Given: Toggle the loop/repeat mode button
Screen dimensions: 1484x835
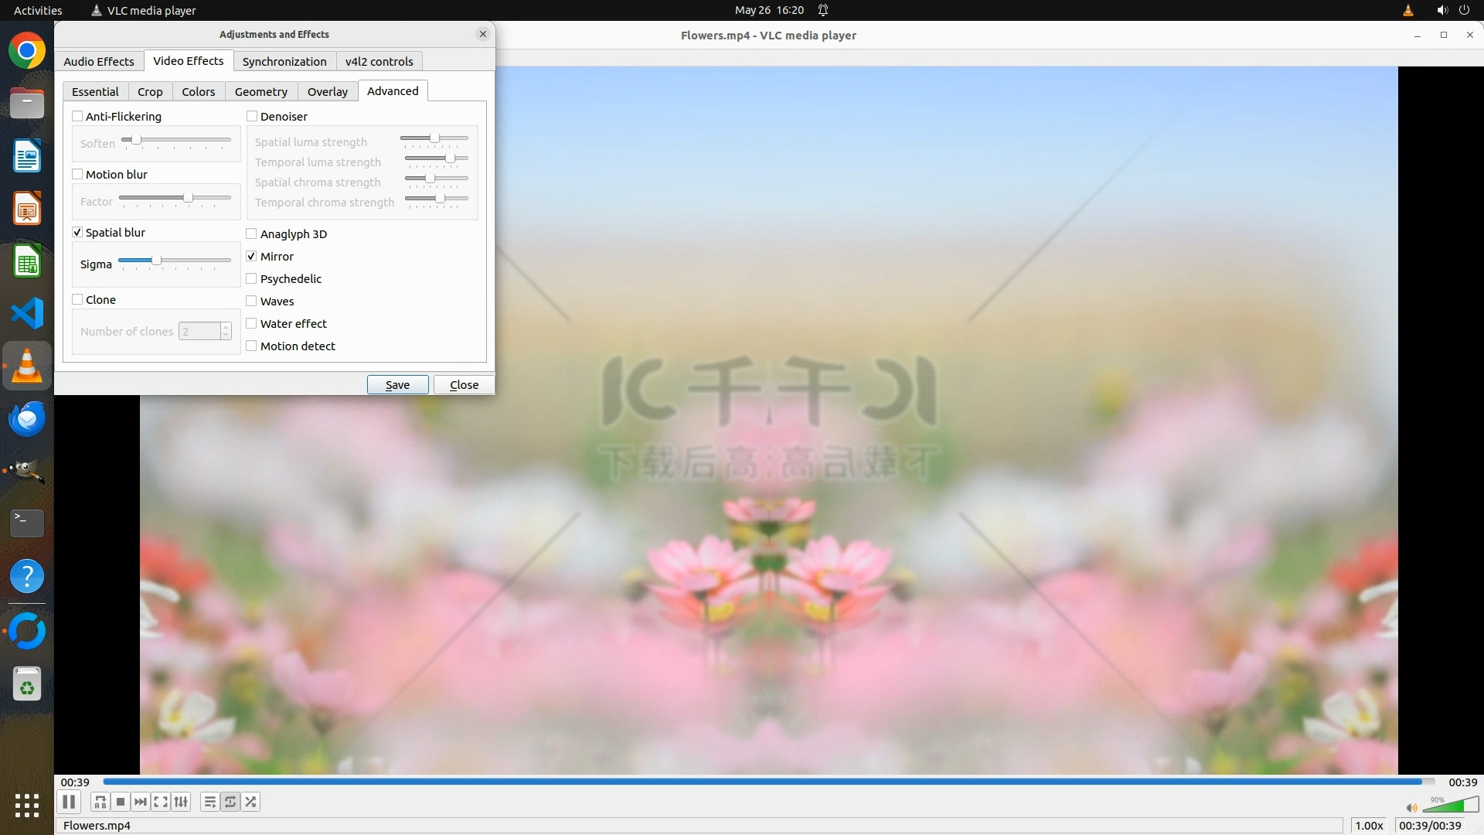Looking at the screenshot, I should click(x=230, y=802).
